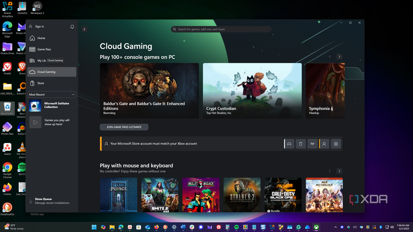Screen dimensions: 413x232
Task: Open Baldur's Gate Enhanced Editions card
Action: tap(150, 91)
